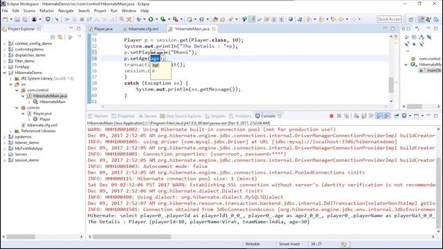Click Open Perspective icon
This screenshot has width=443, height=249.
pos(411,19)
